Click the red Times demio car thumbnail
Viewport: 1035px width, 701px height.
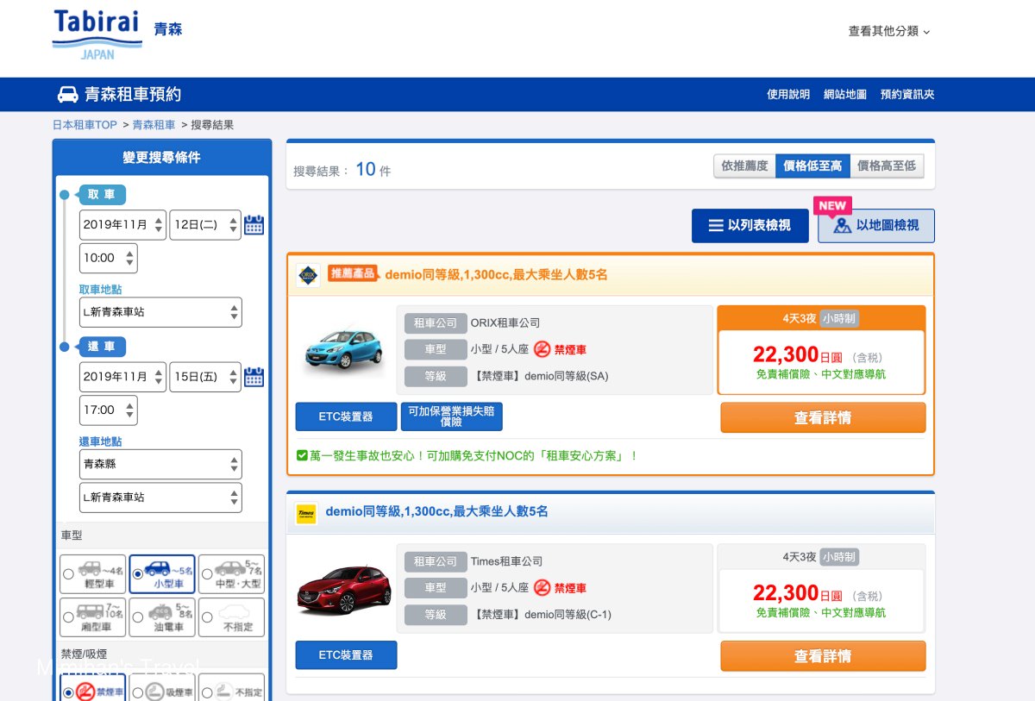(x=344, y=589)
